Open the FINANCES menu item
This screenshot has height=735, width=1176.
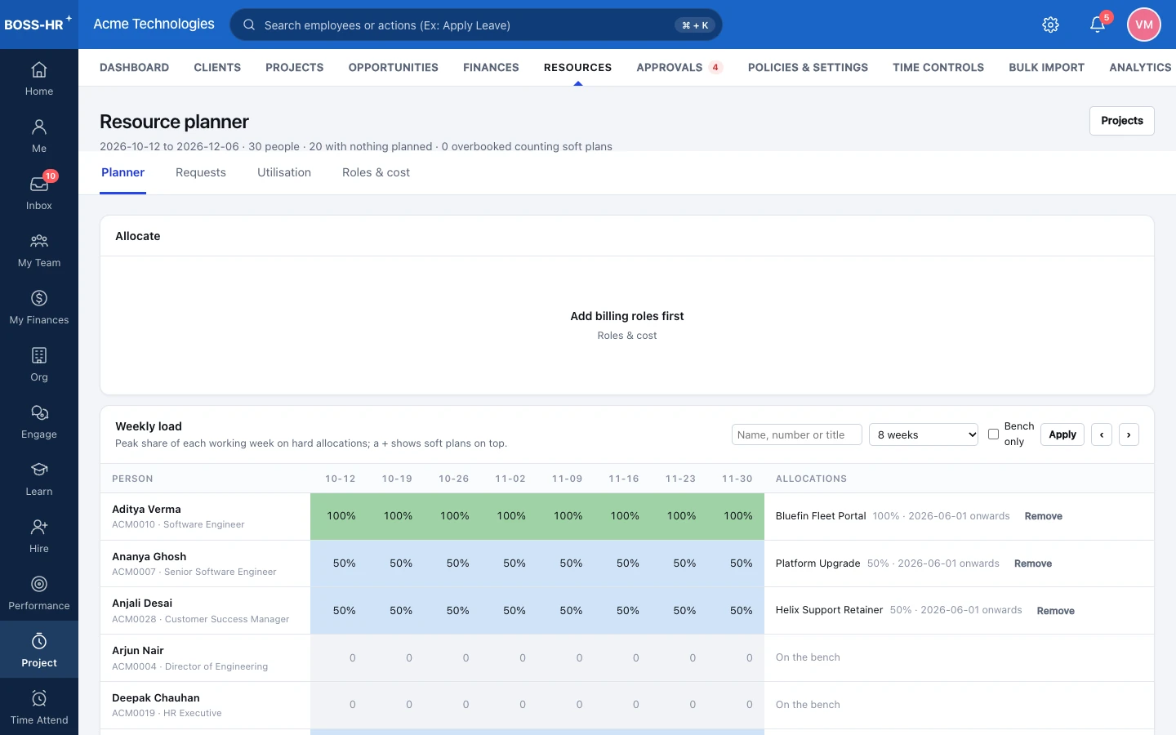pyautogui.click(x=491, y=68)
